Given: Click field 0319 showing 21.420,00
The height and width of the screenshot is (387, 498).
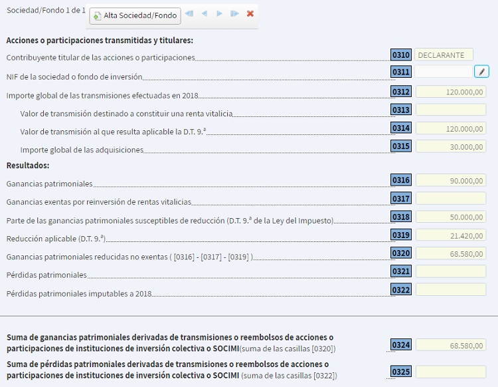Looking at the screenshot, I should coord(451,235).
